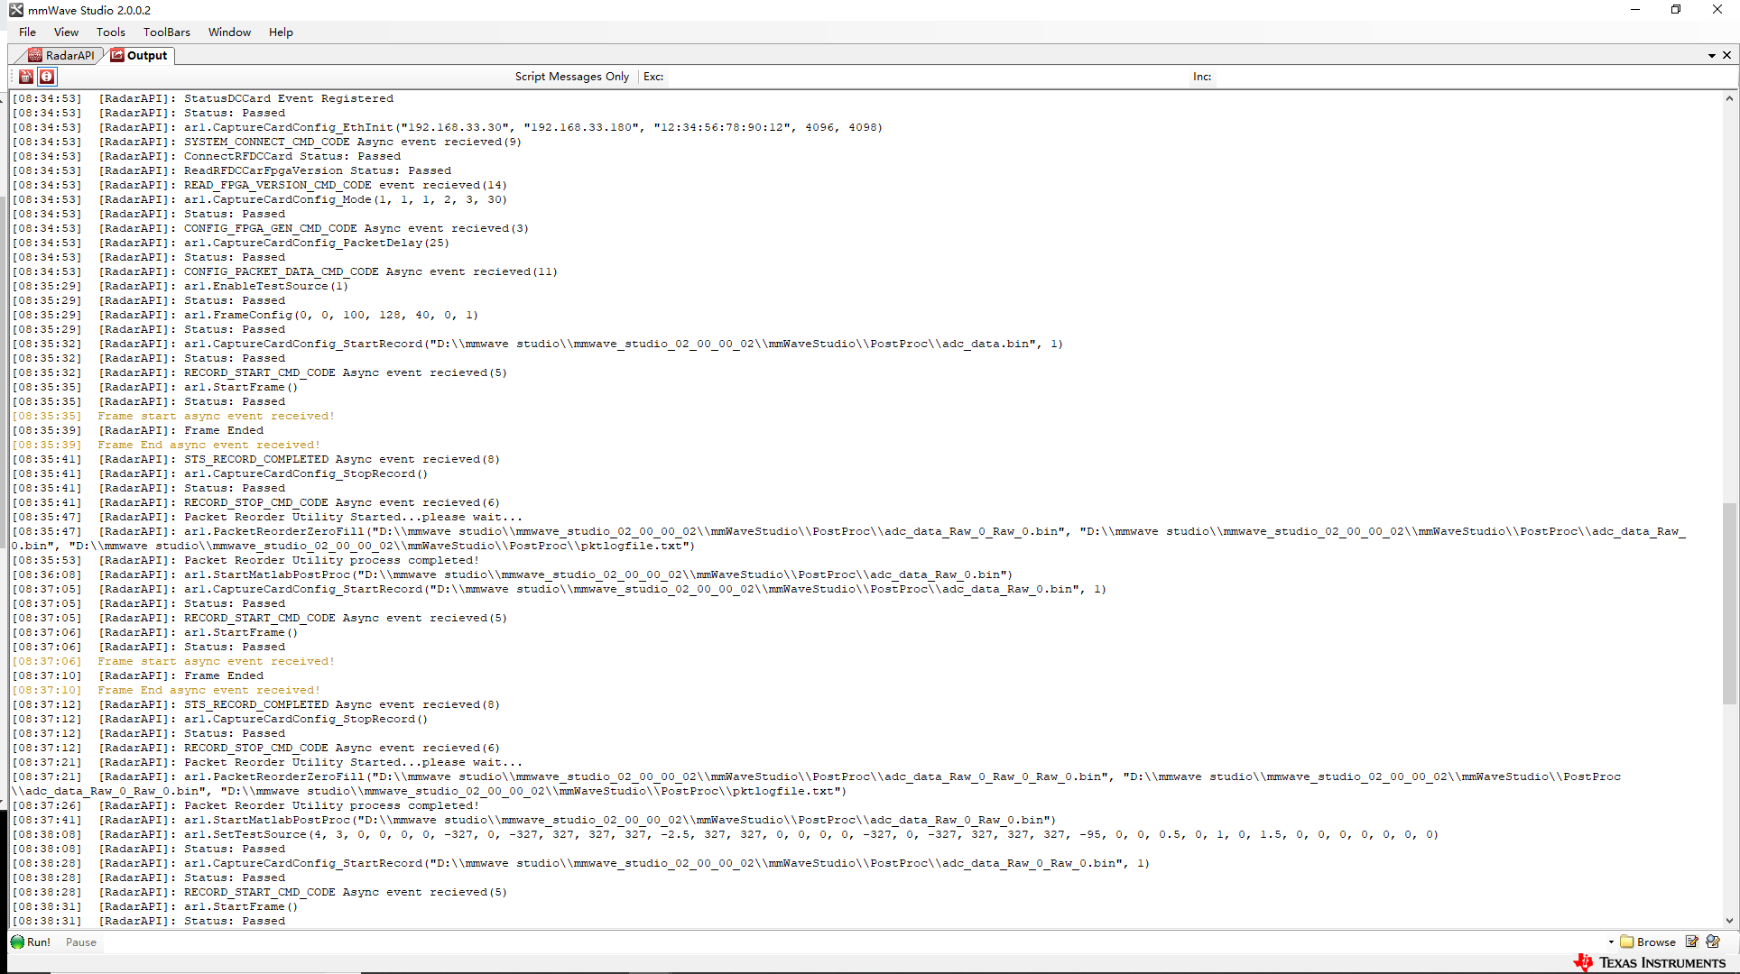Image resolution: width=1740 pixels, height=974 pixels.
Task: Click the script path input field in the bottom bar
Action: [856, 942]
